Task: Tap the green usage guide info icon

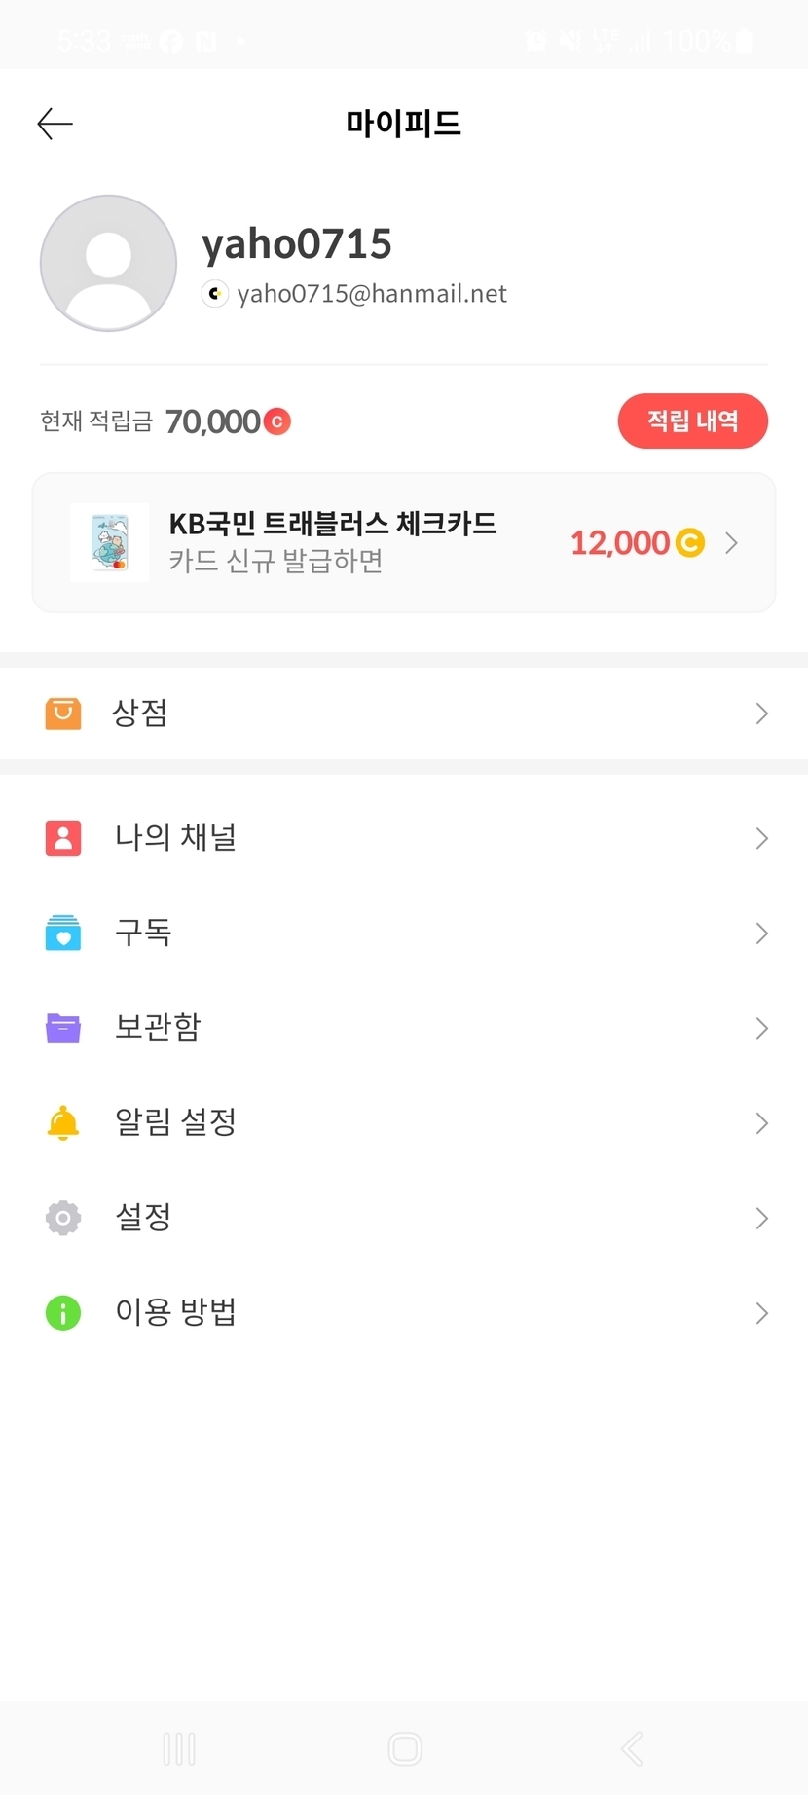Action: click(x=63, y=1312)
